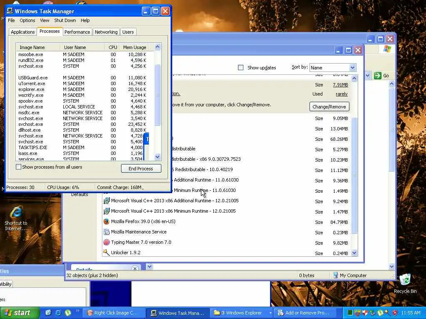
Task: Select the USBGuard.exe process row
Action: coord(82,78)
